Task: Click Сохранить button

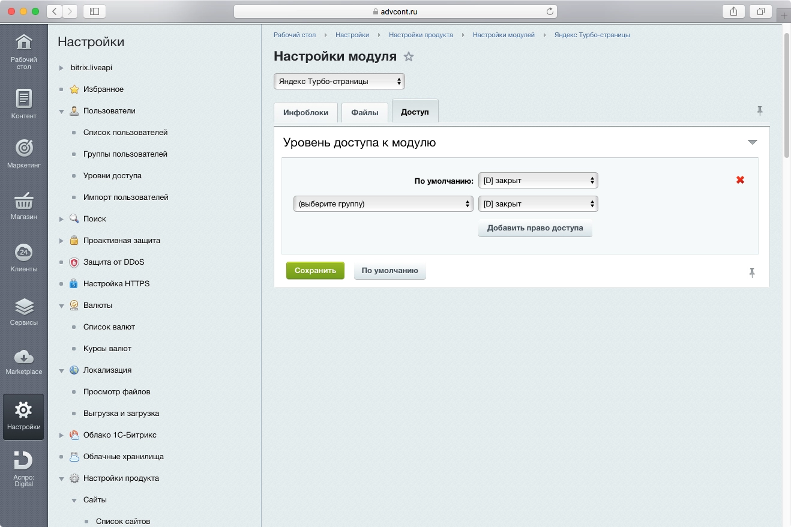Action: [315, 271]
